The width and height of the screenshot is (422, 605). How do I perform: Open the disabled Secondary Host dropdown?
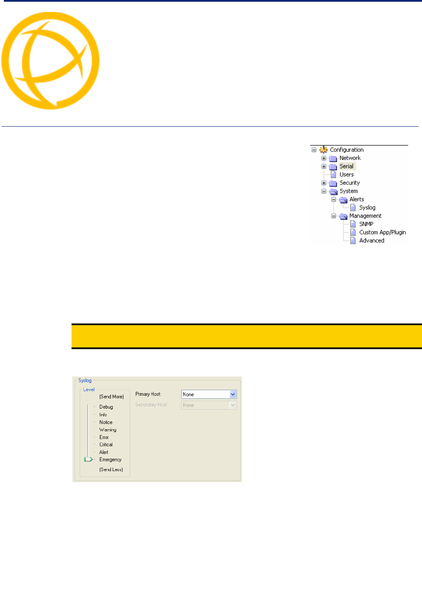pos(233,405)
